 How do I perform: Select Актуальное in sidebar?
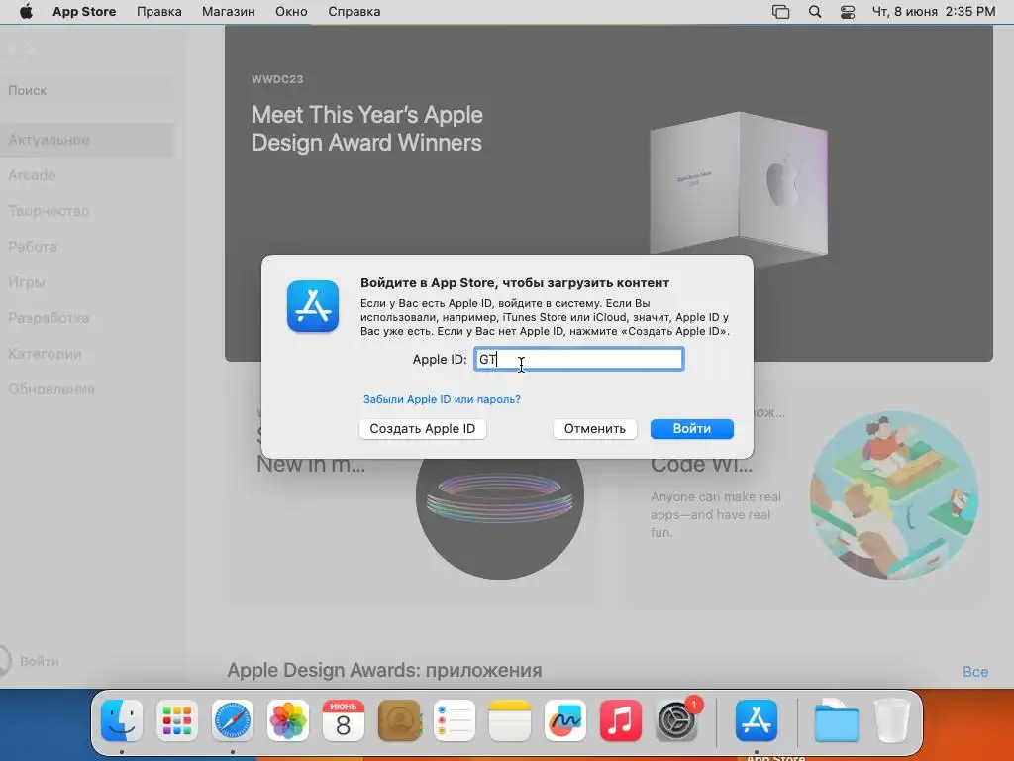87,140
